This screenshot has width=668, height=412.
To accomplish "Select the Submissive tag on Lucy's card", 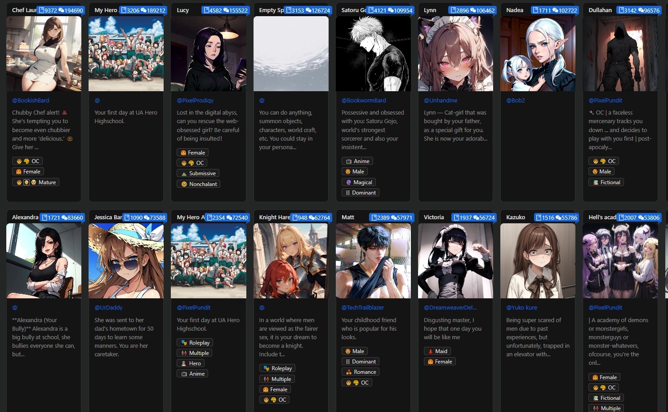I will (198, 173).
